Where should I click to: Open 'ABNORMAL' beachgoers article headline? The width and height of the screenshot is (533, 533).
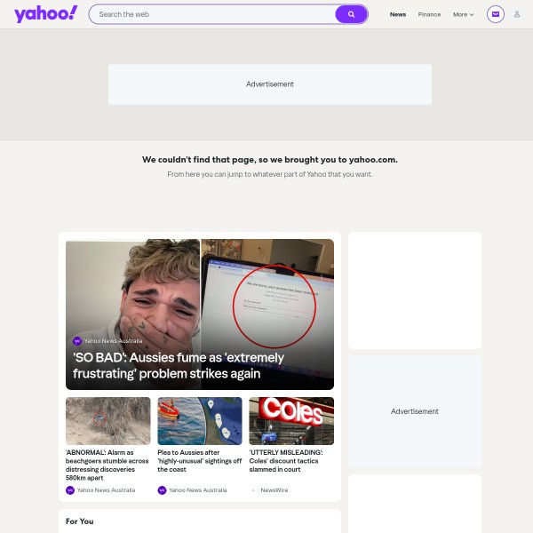107,465
